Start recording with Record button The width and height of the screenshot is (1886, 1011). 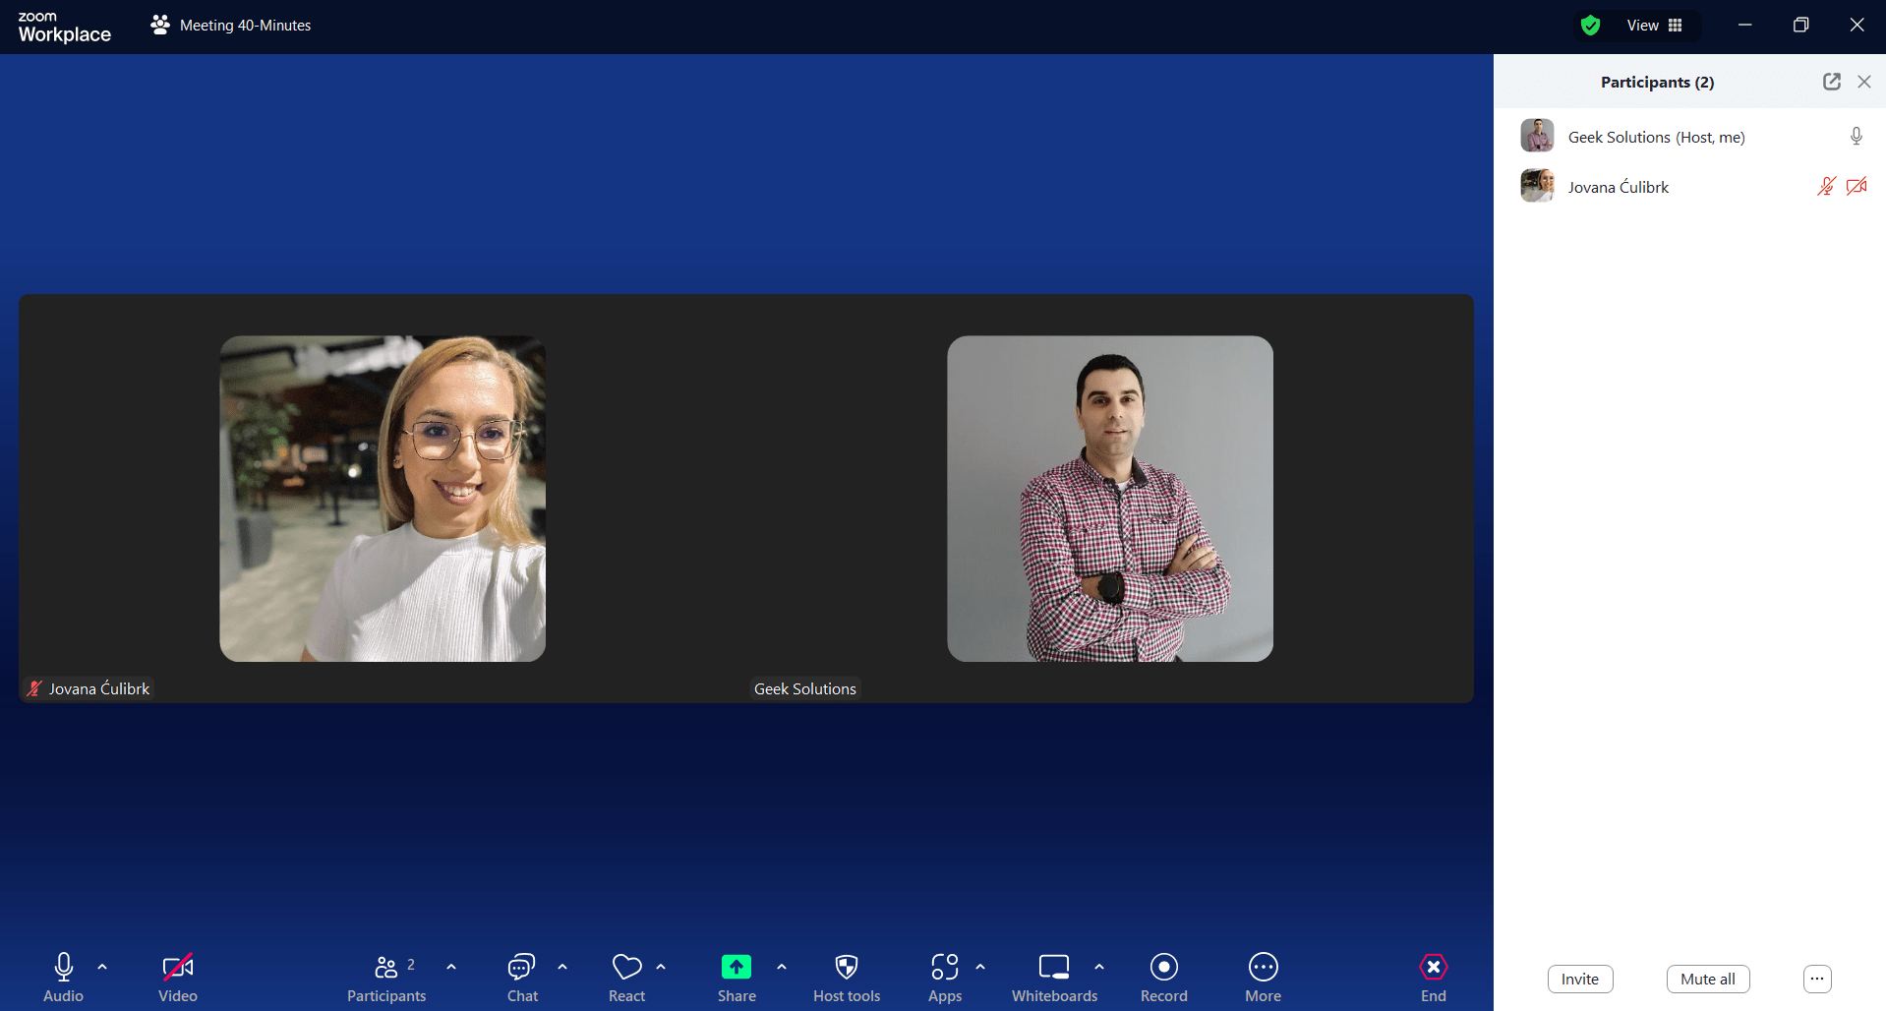point(1163,969)
